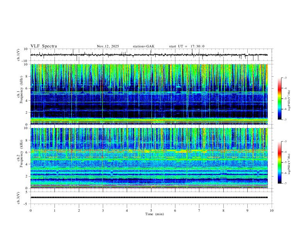Click the "6" tick on the Time axis
Image resolution: width=306 pixels, height=236 pixels.
coord(175,211)
